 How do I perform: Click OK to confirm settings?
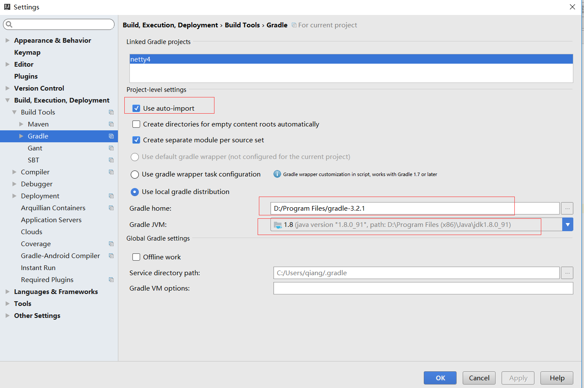[440, 378]
